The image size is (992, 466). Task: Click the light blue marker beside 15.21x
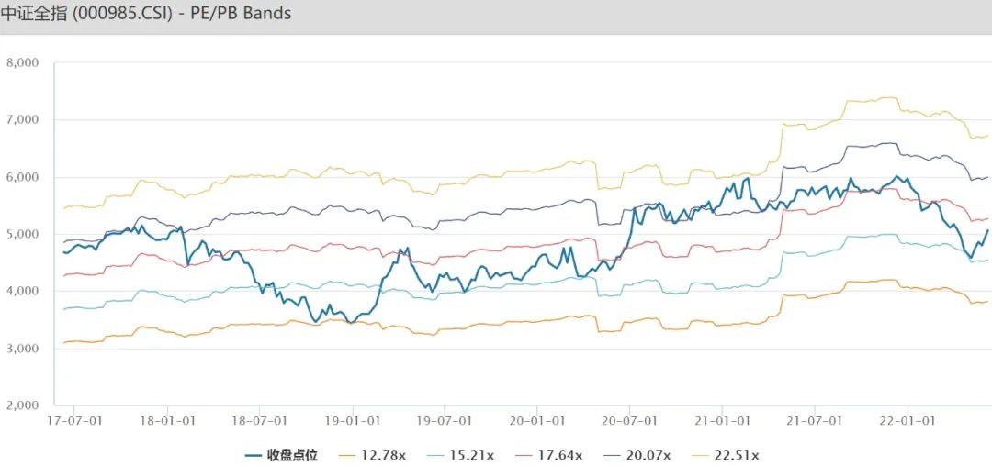tap(437, 455)
